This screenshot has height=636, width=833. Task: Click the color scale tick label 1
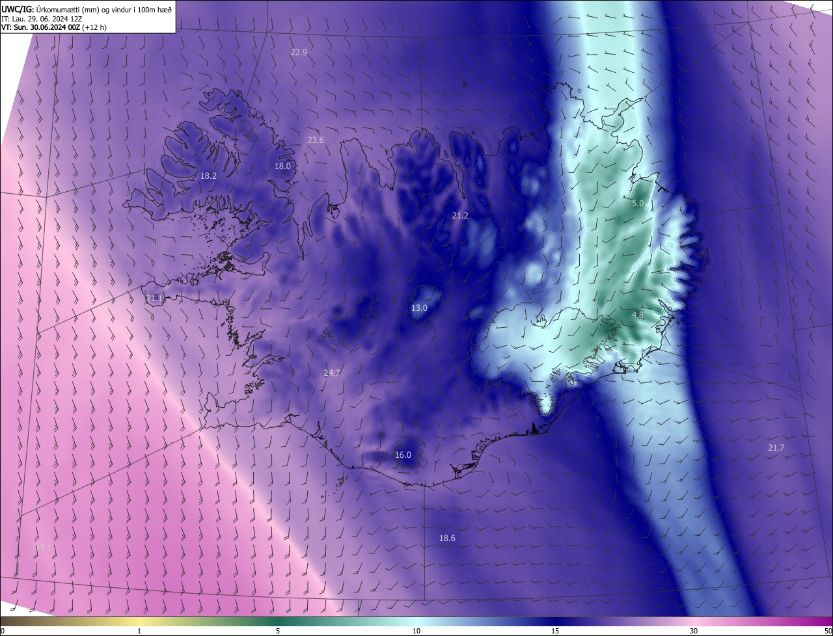(x=139, y=631)
